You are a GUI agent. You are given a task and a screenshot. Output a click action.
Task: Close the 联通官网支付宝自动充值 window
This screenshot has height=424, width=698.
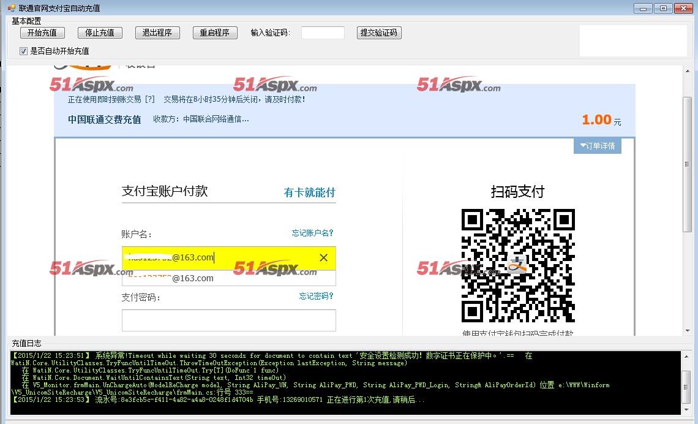(x=683, y=8)
